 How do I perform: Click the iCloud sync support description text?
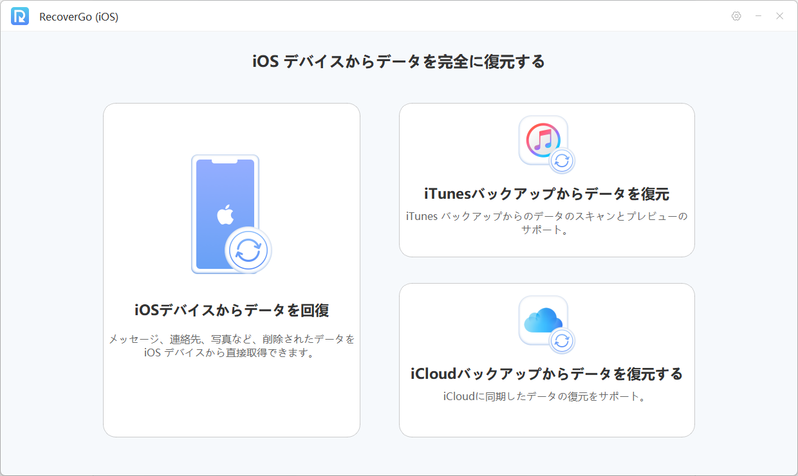[547, 397]
